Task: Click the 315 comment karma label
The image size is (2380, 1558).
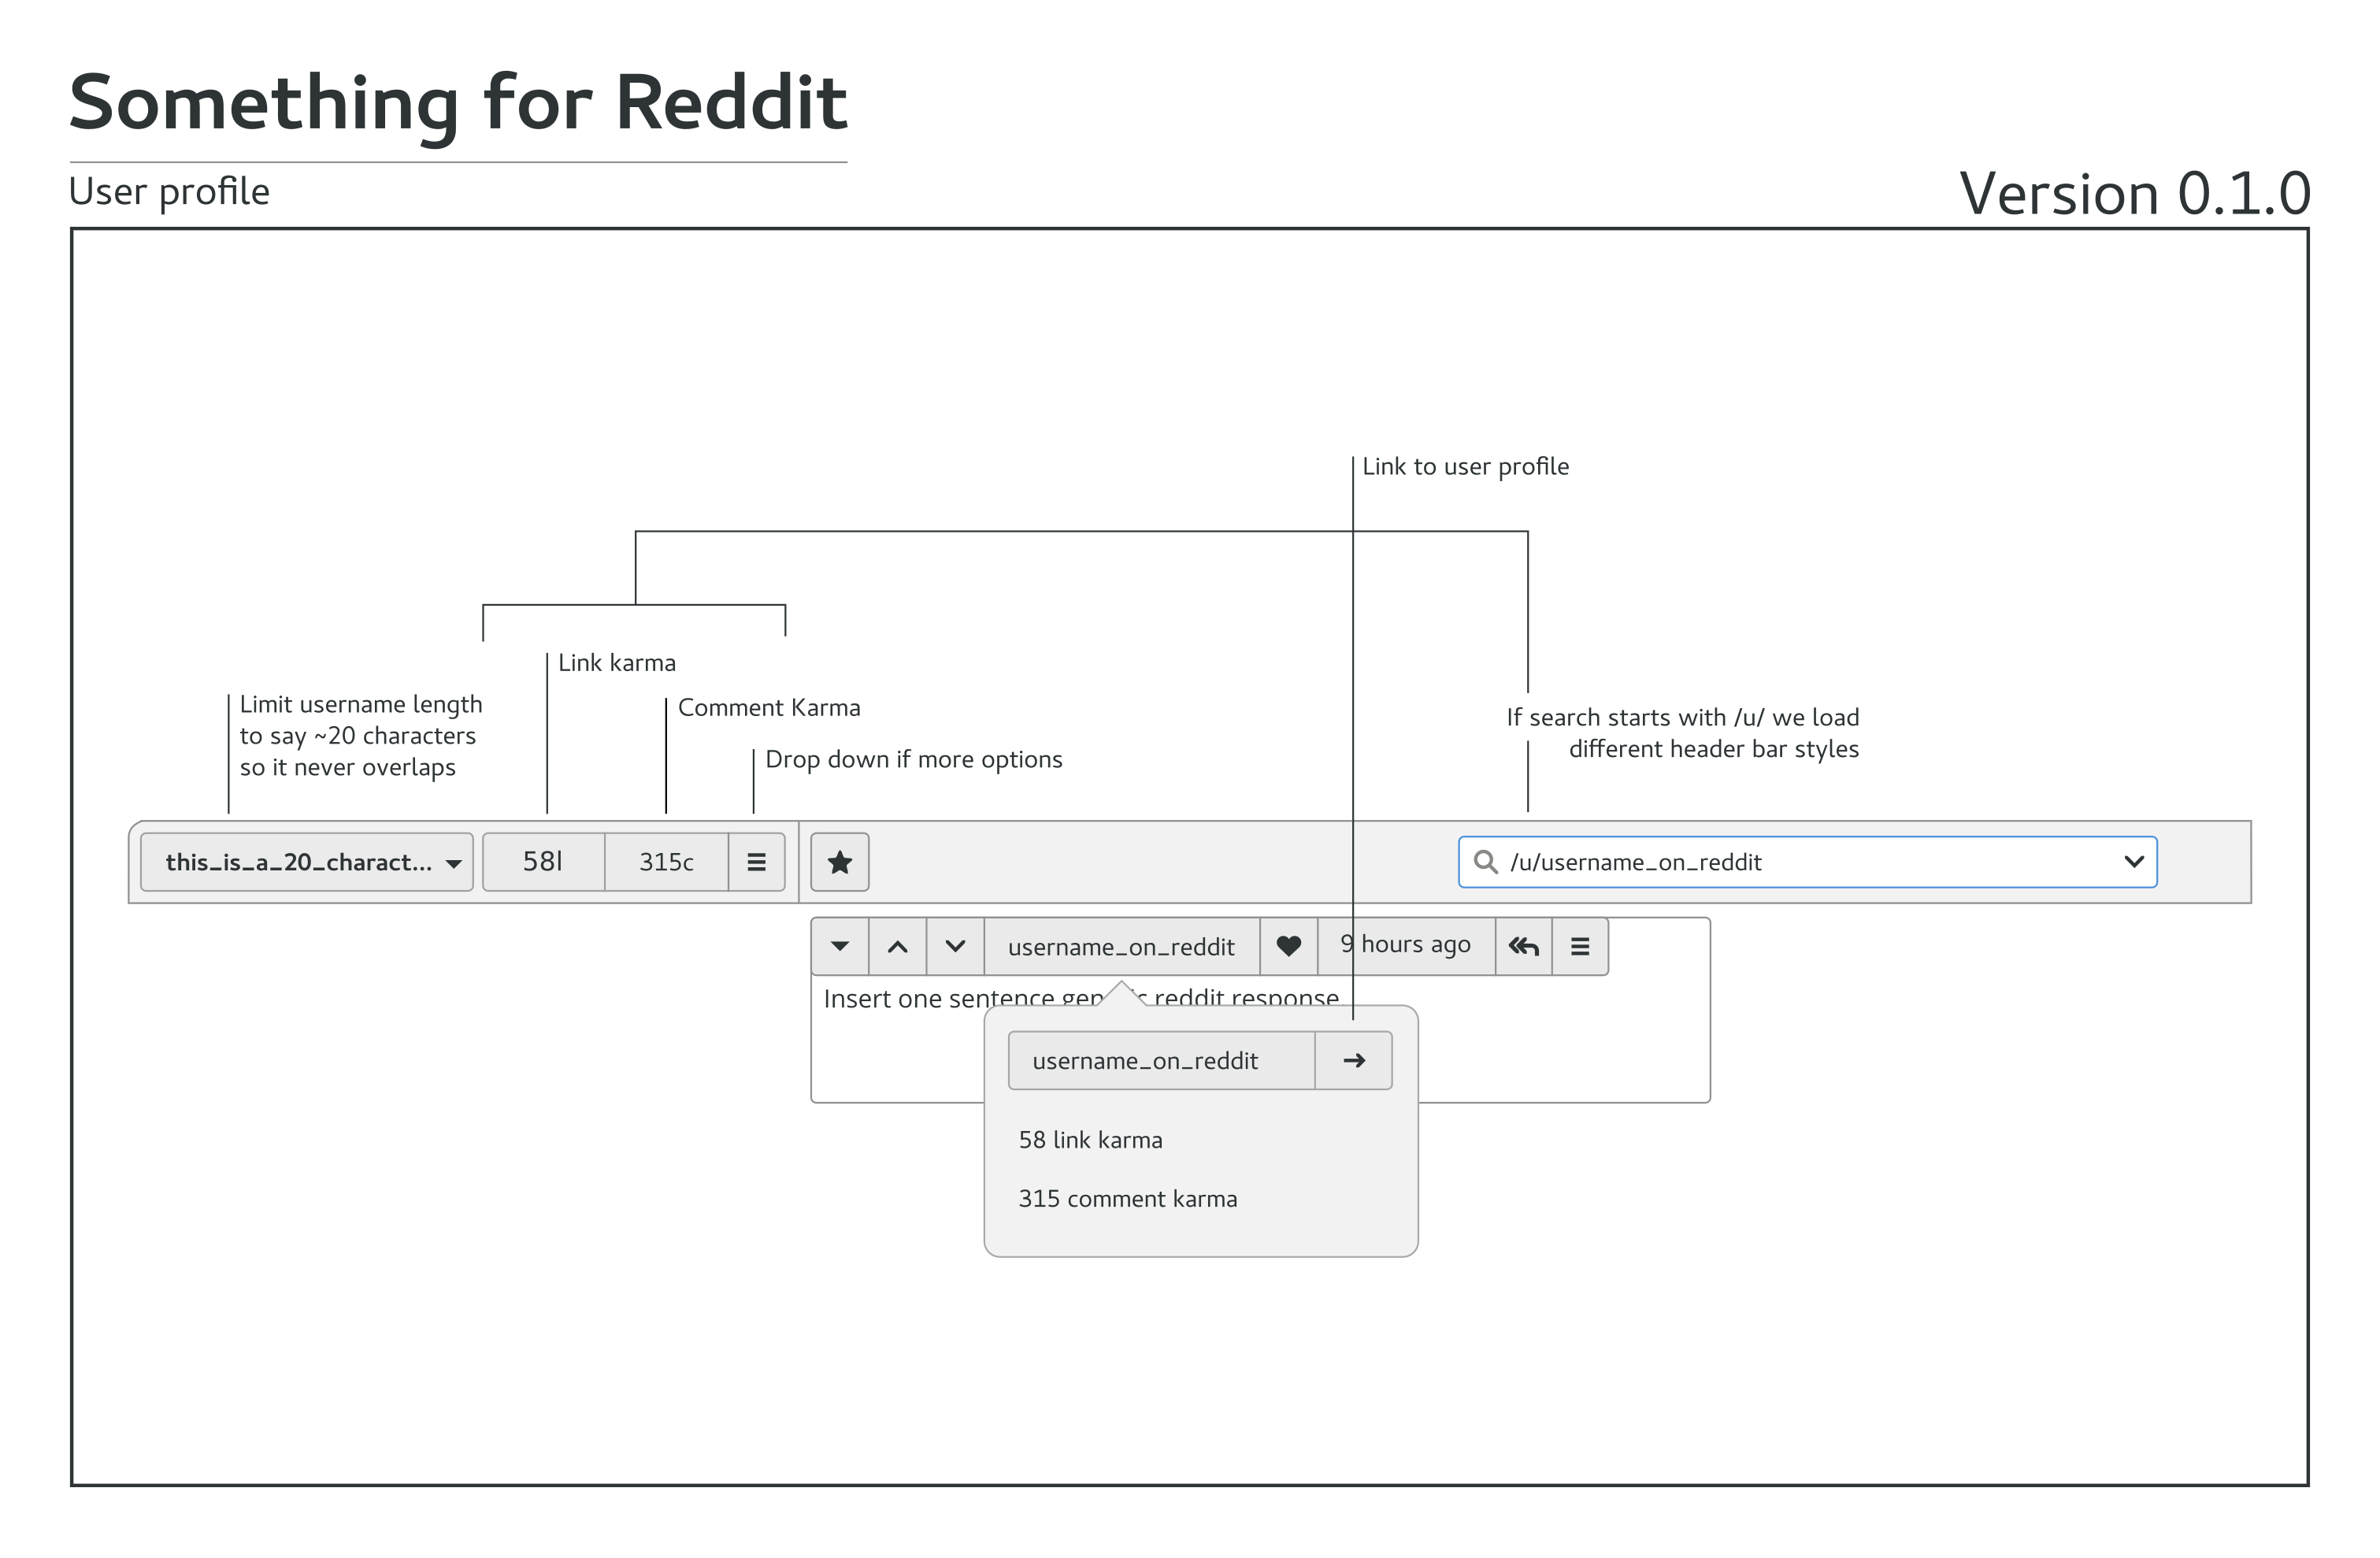Action: pos(1129,1200)
